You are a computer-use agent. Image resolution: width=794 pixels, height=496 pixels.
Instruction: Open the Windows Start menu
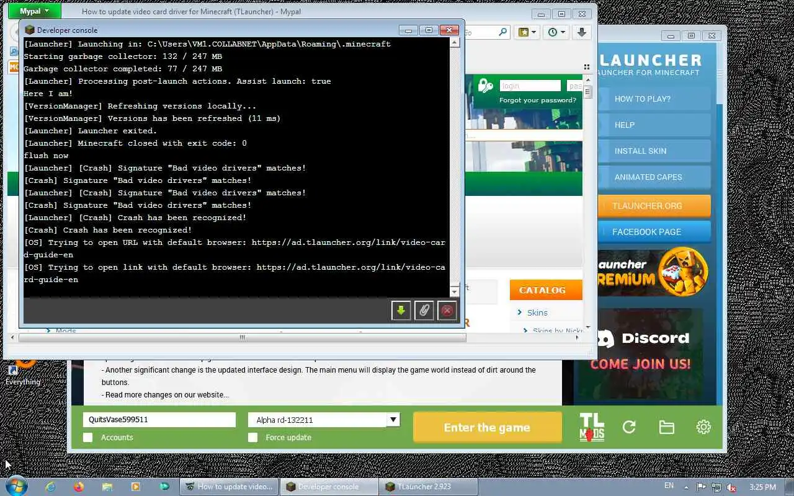tap(16, 486)
